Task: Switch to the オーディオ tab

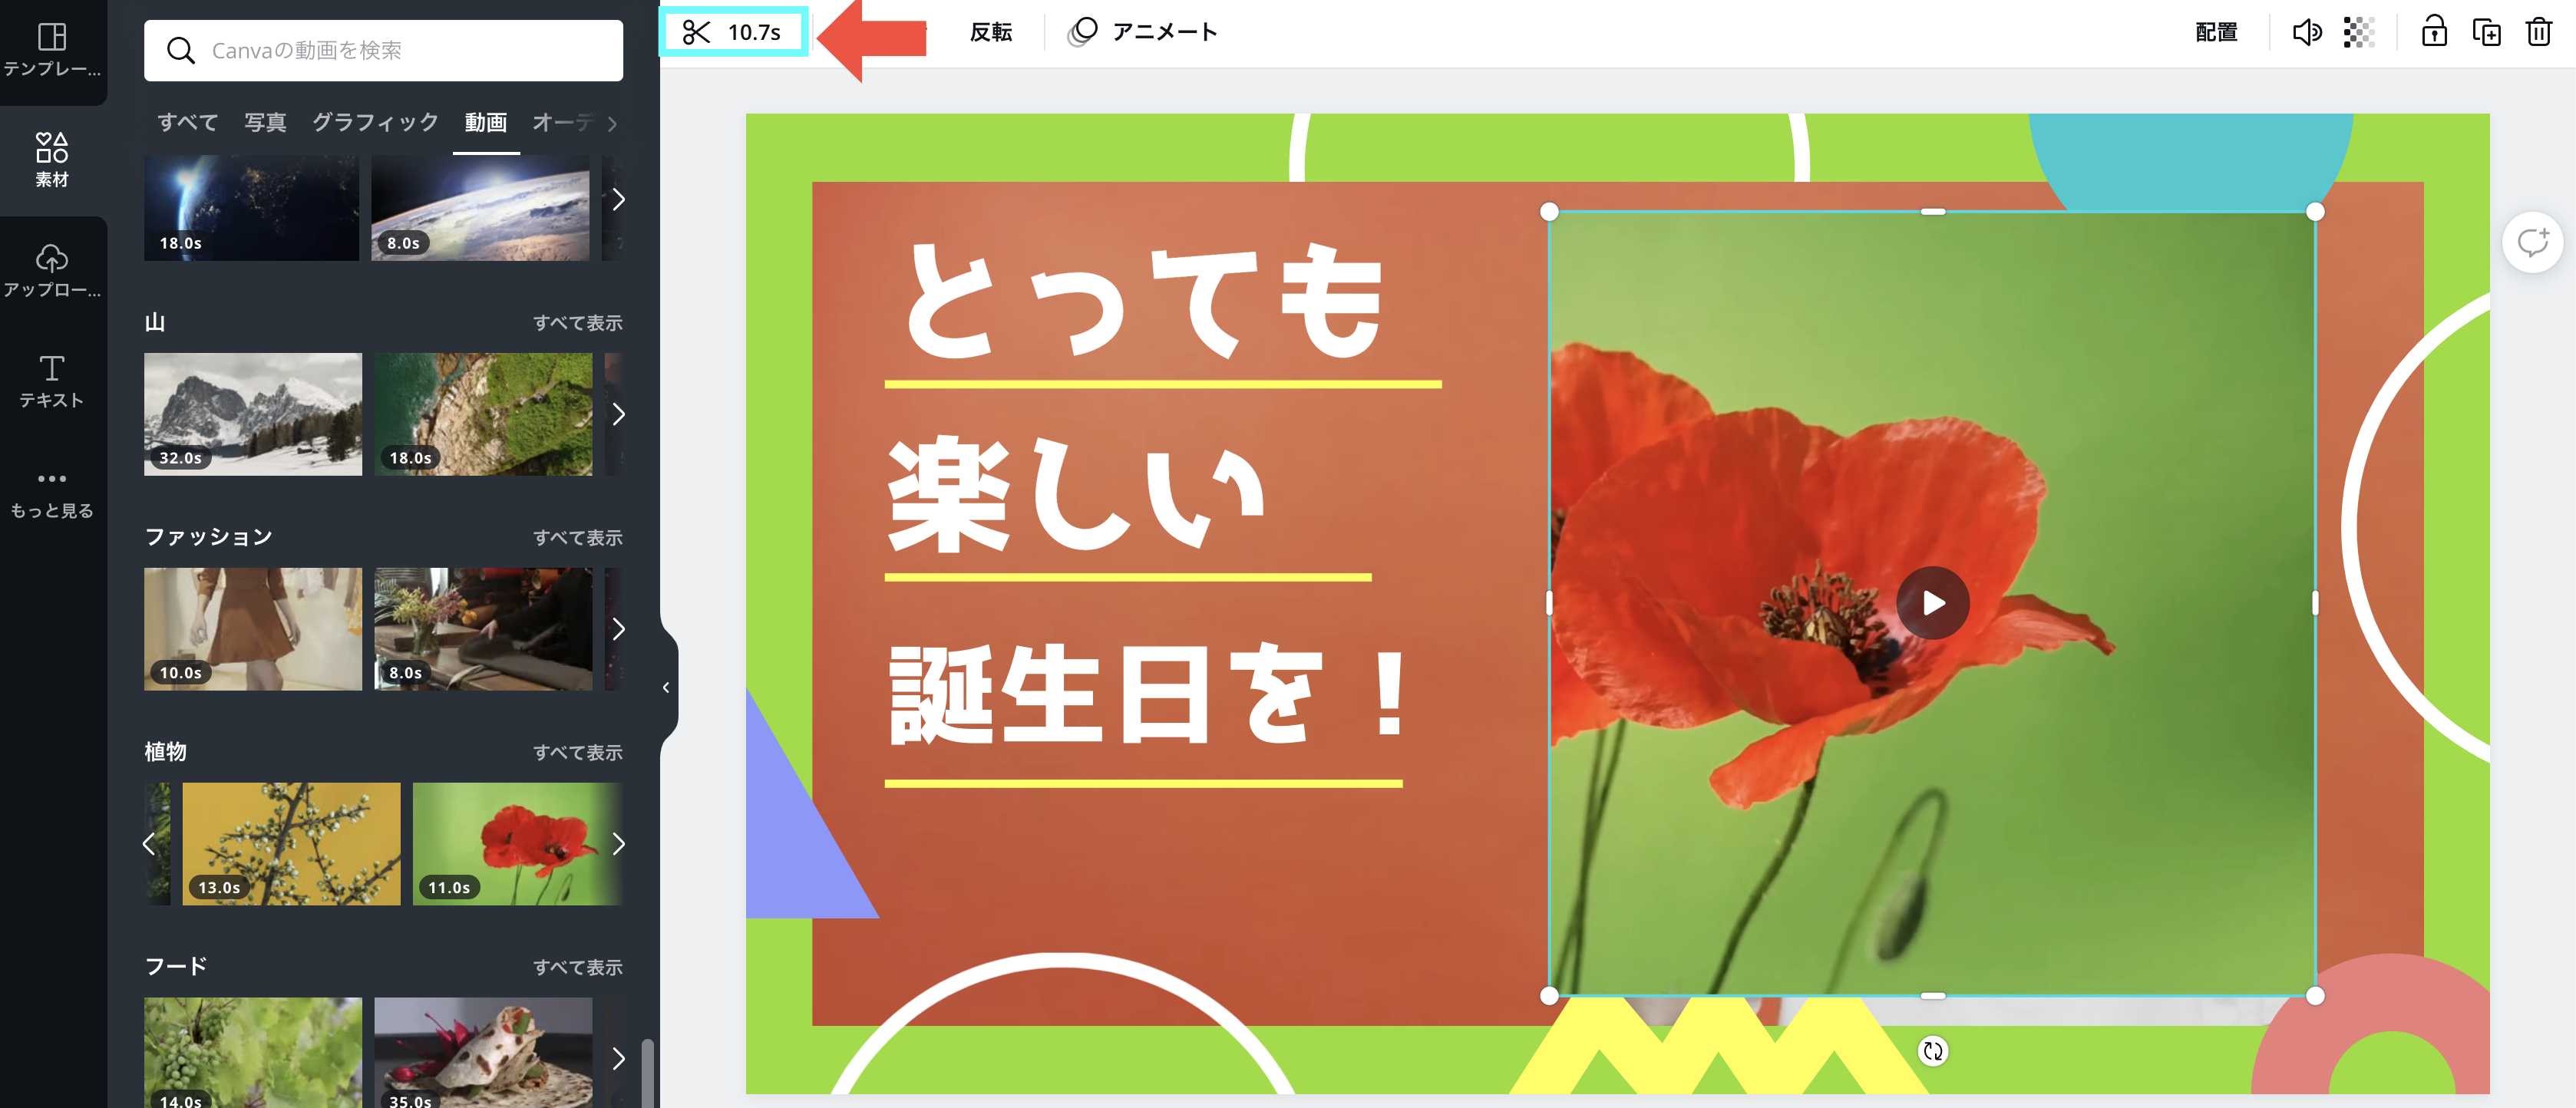Action: pos(563,122)
